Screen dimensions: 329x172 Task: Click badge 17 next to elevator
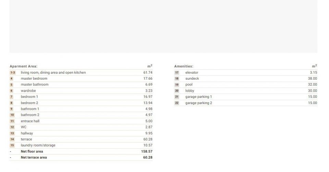click(x=177, y=72)
